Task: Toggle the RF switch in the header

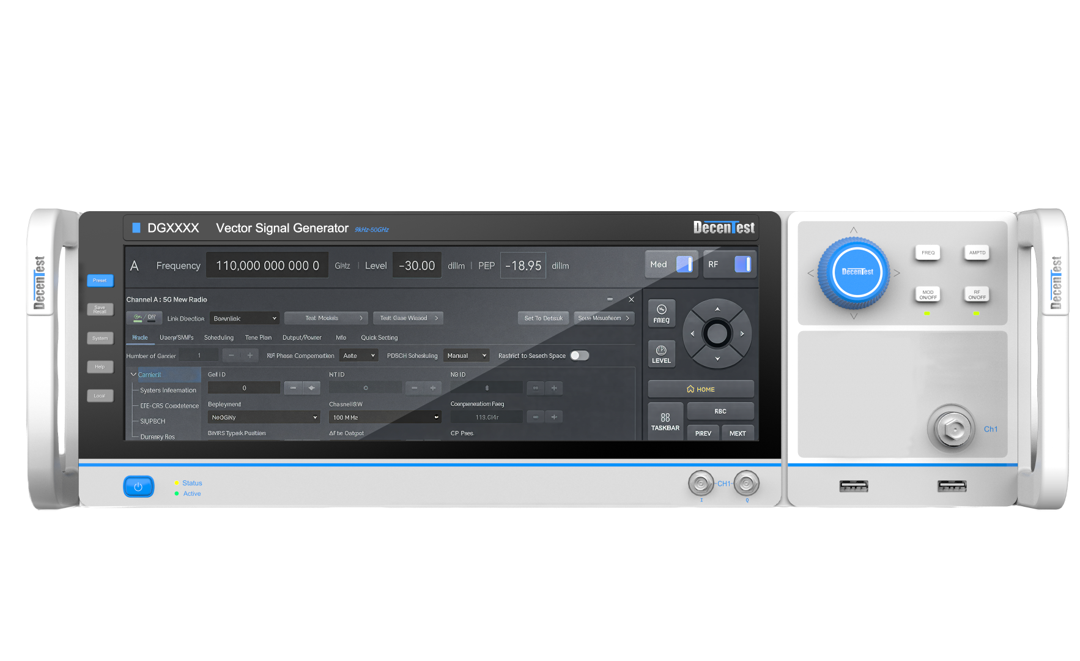Action: click(742, 264)
